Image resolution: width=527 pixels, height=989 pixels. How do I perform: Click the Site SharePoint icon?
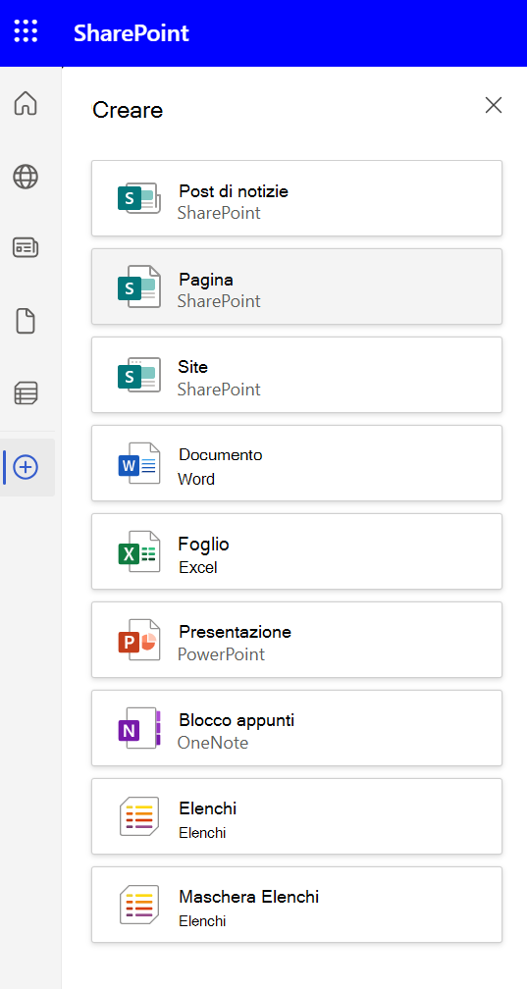pyautogui.click(x=138, y=375)
